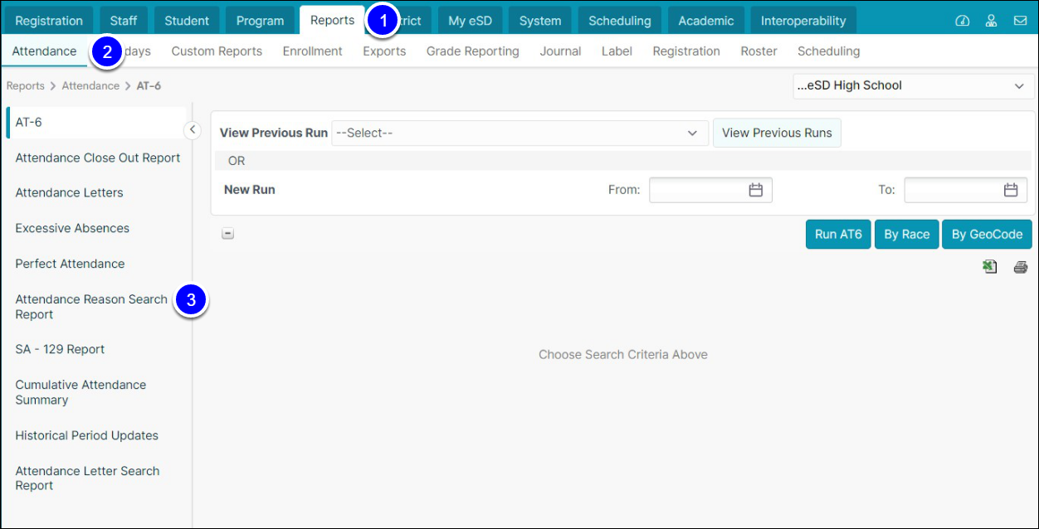Open SA - 129 Report
1039x529 pixels.
pos(61,349)
